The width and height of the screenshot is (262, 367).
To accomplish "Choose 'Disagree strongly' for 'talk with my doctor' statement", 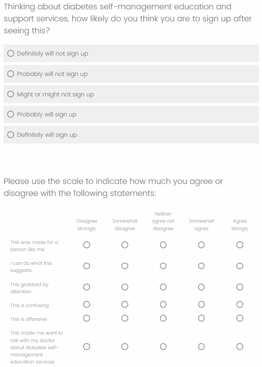I will 87,347.
